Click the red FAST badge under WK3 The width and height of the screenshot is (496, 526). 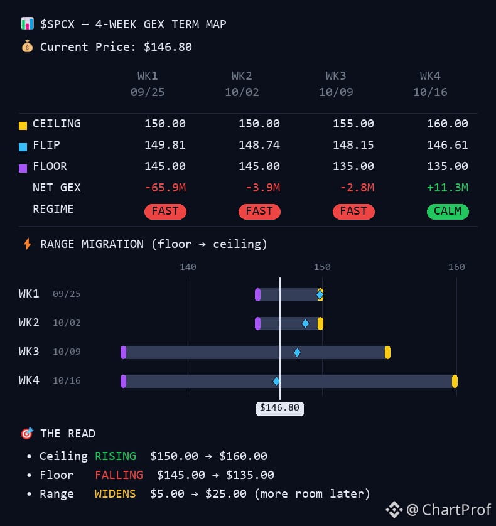(353, 212)
